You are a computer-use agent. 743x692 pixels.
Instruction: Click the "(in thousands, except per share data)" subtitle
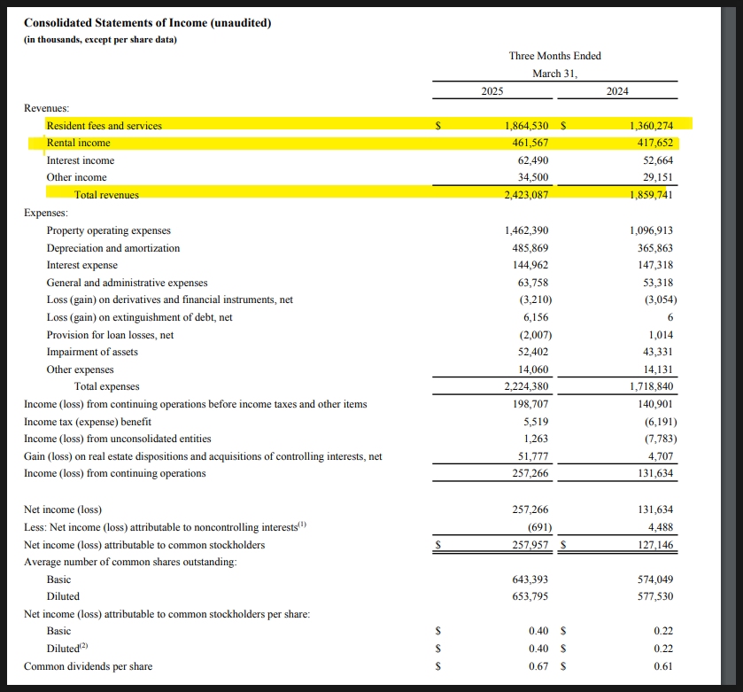tap(100, 40)
